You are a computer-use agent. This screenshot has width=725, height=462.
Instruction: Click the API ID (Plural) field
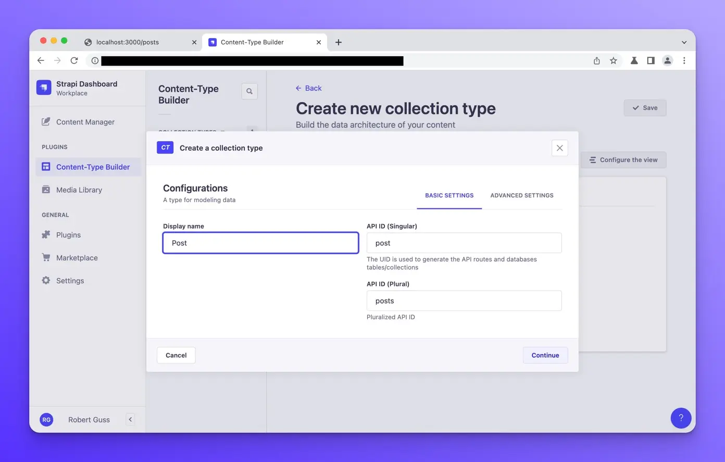pos(464,301)
